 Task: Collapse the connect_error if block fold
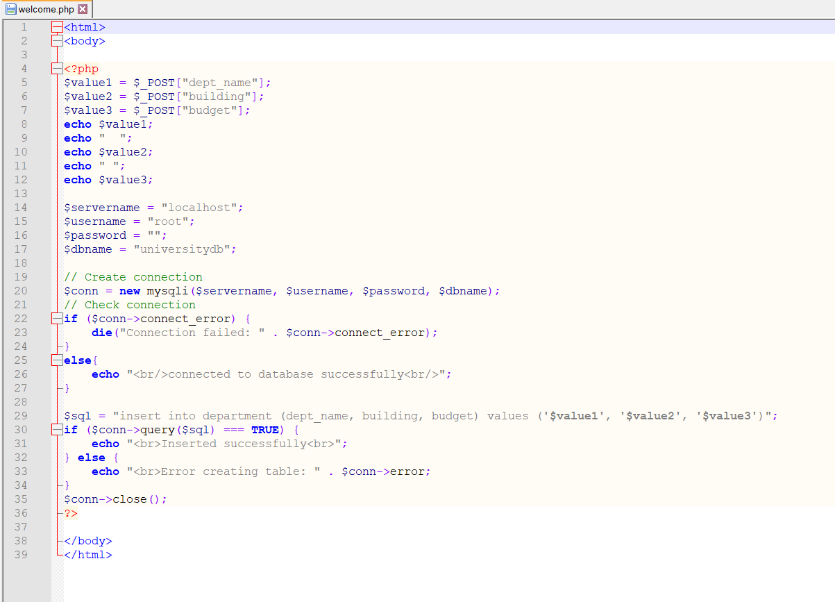(57, 318)
